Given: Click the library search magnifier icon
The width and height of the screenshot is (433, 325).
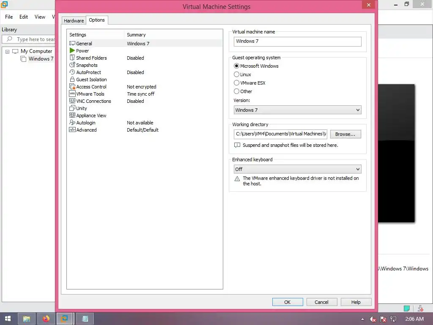Looking at the screenshot, I should (9, 39).
